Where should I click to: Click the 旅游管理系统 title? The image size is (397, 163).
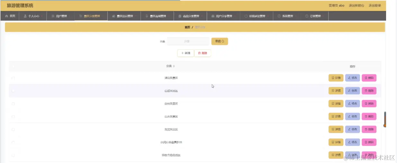[20, 5]
